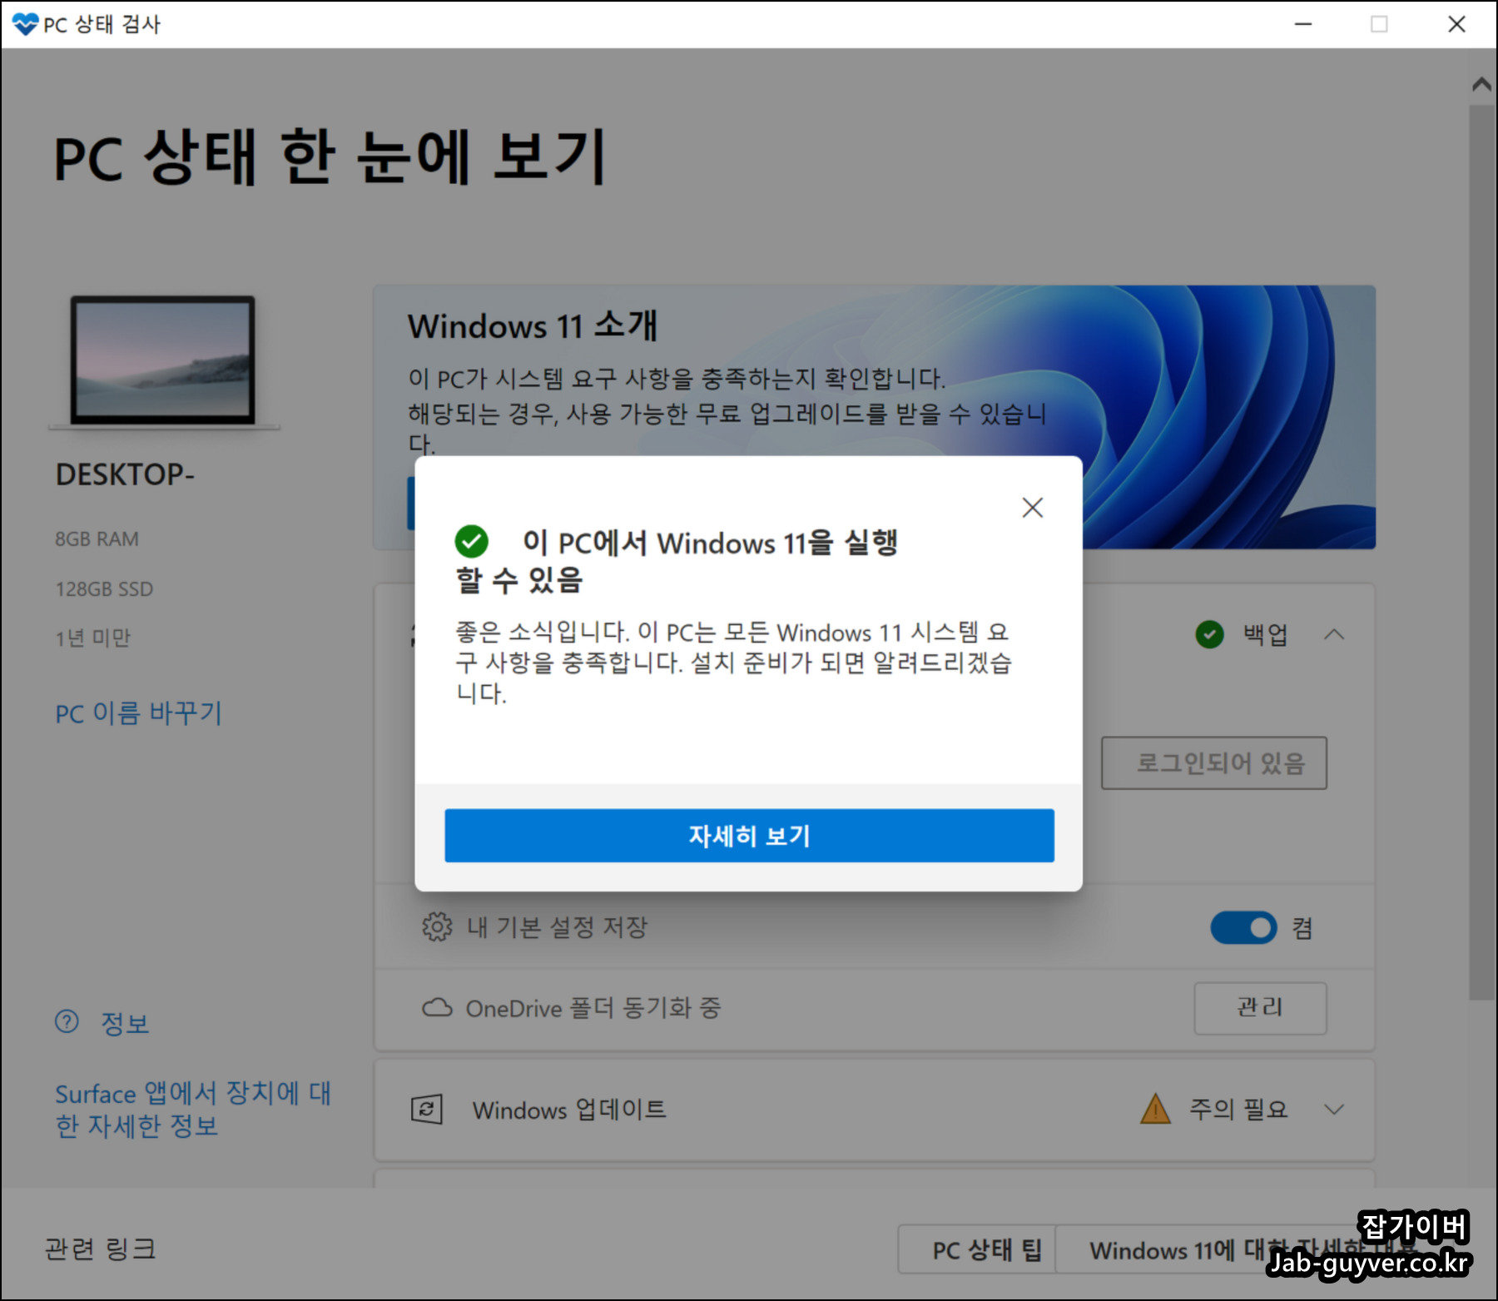Viewport: 1498px width, 1301px height.
Task: Click the 자세히 보기 button
Action: [749, 836]
